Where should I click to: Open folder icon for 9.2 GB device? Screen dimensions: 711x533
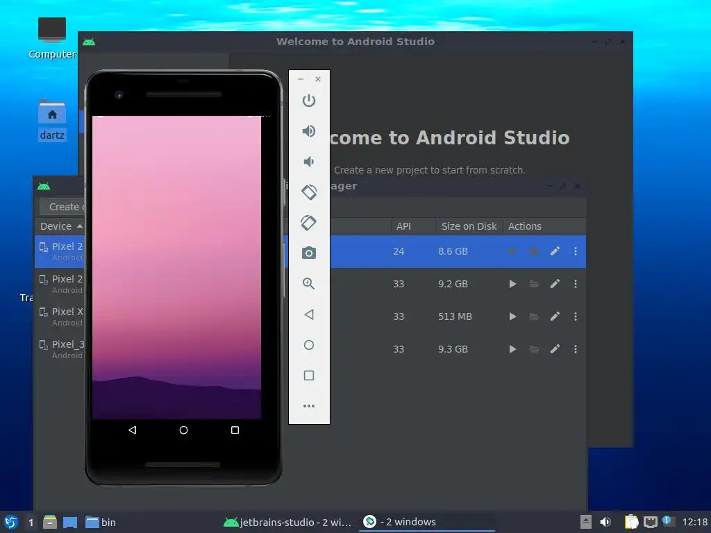tap(534, 284)
